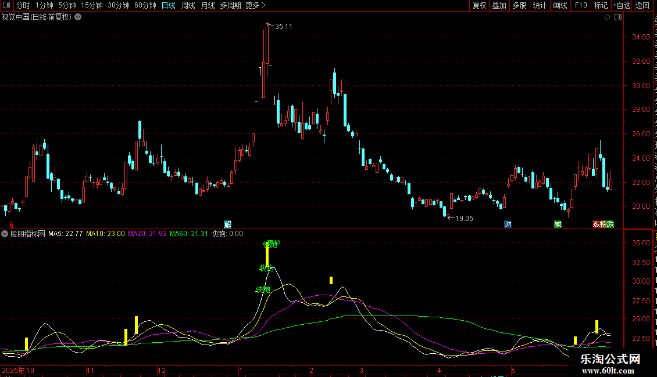Click the 2025年 date axis label
657x377 pixels.
click(13, 370)
